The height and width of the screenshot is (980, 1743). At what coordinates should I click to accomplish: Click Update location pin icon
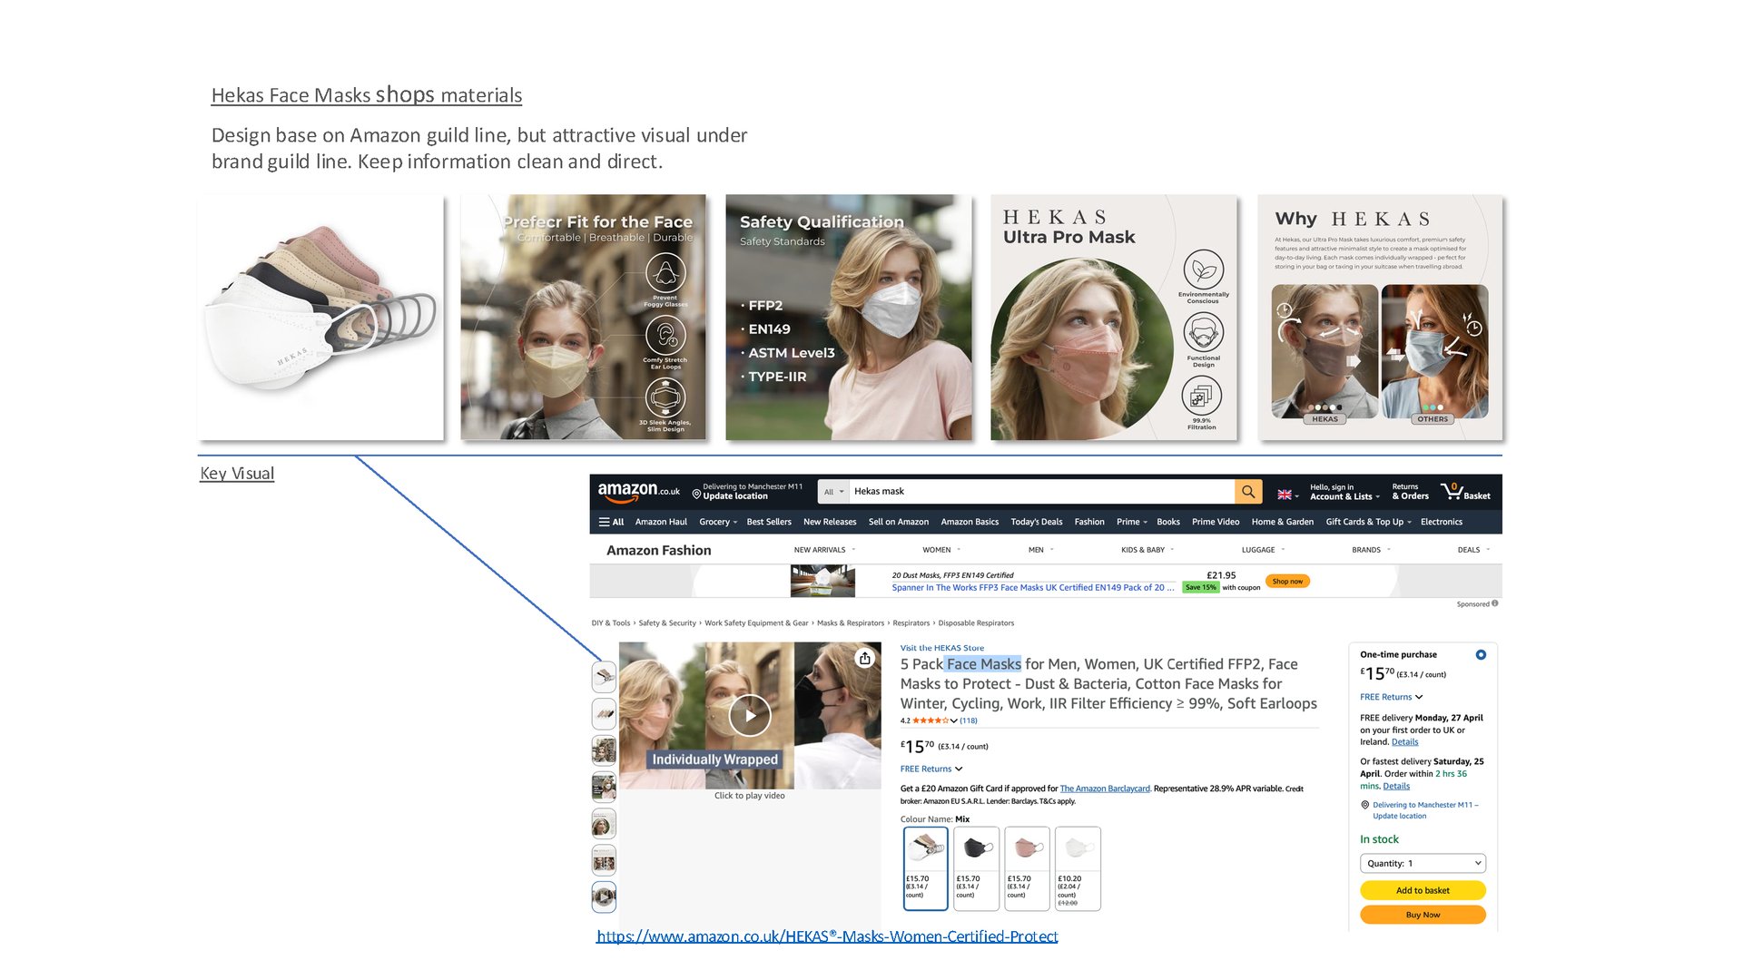[697, 495]
